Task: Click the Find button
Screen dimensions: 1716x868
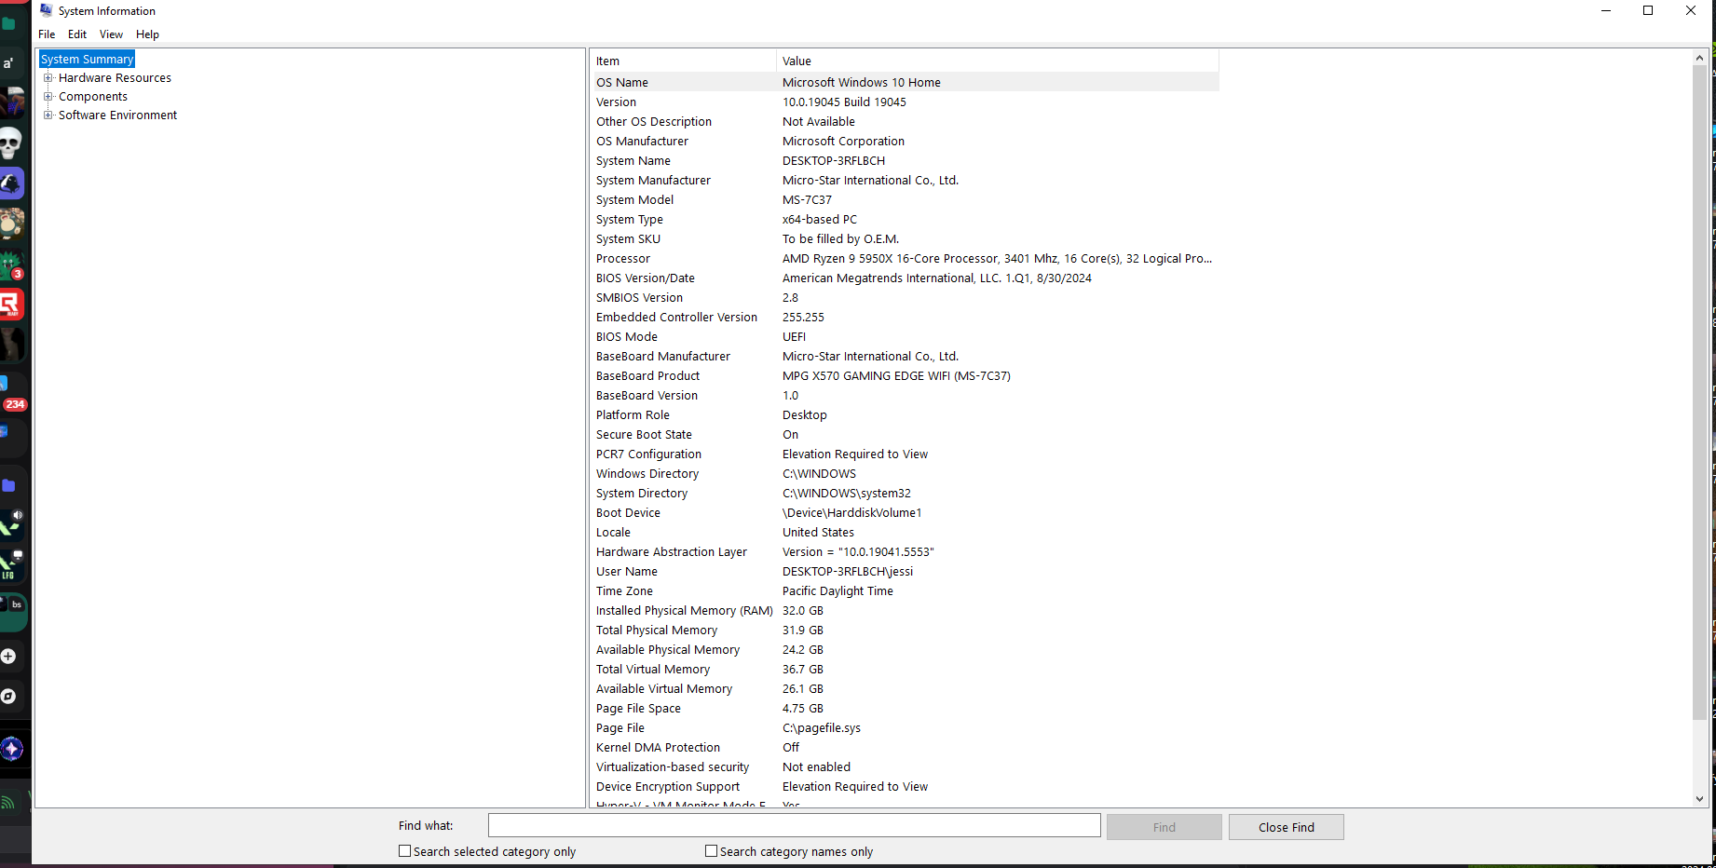Action: (1164, 827)
